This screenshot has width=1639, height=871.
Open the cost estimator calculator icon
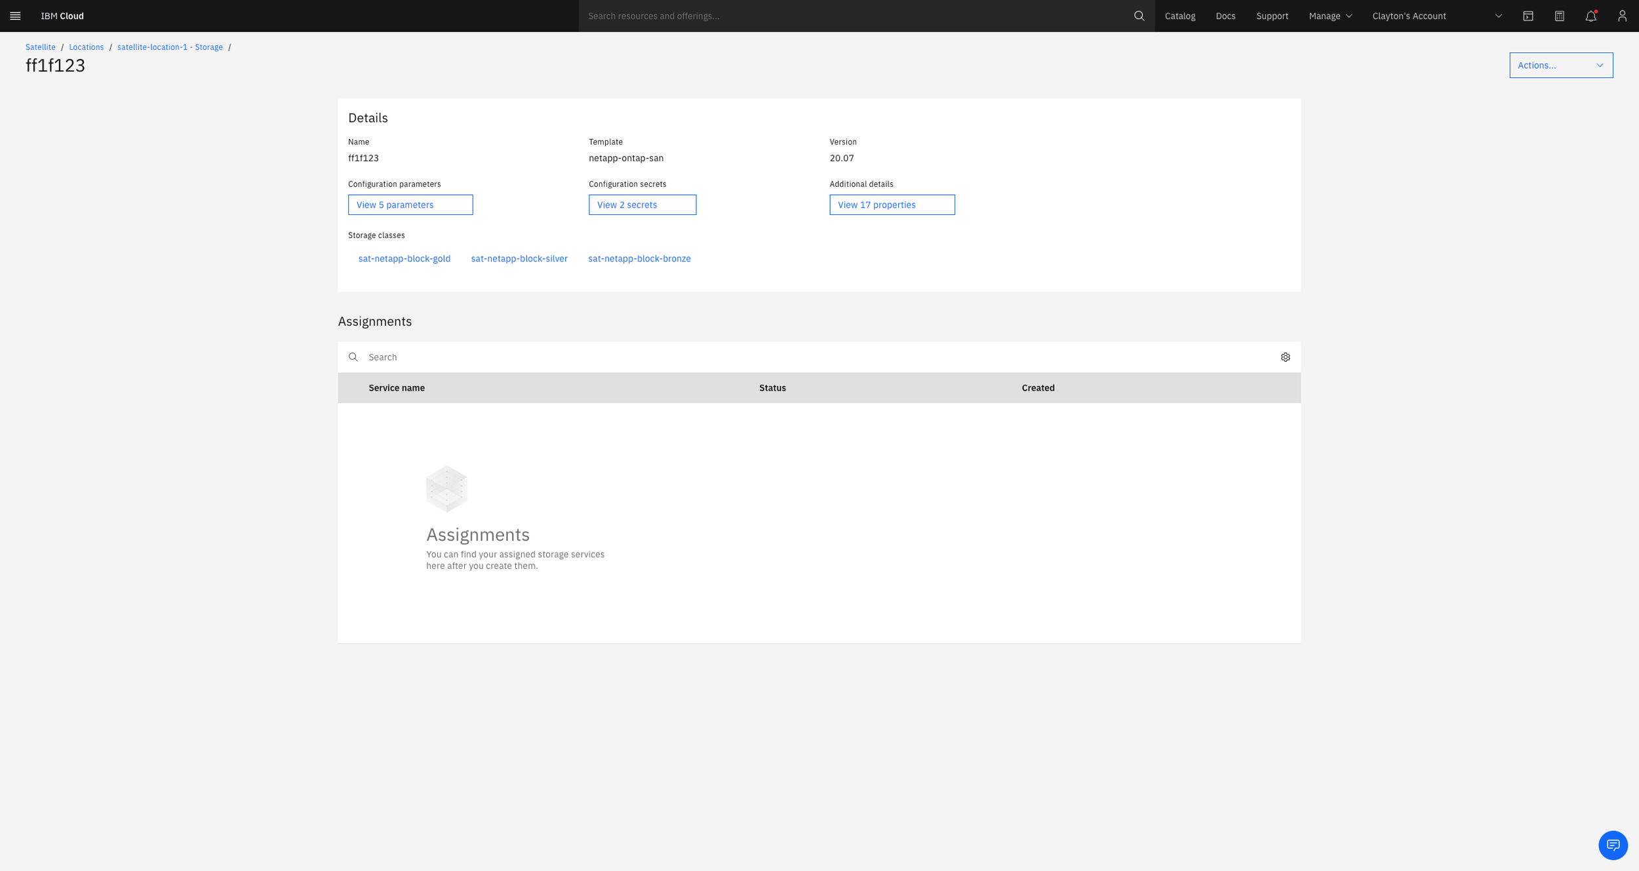pyautogui.click(x=1559, y=16)
